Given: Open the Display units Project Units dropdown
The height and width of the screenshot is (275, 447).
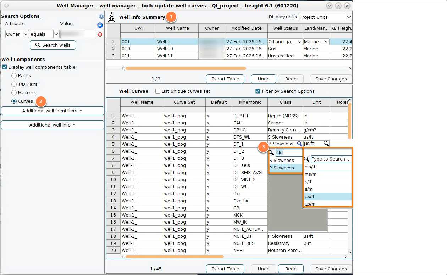Looking at the screenshot, I should (325, 17).
